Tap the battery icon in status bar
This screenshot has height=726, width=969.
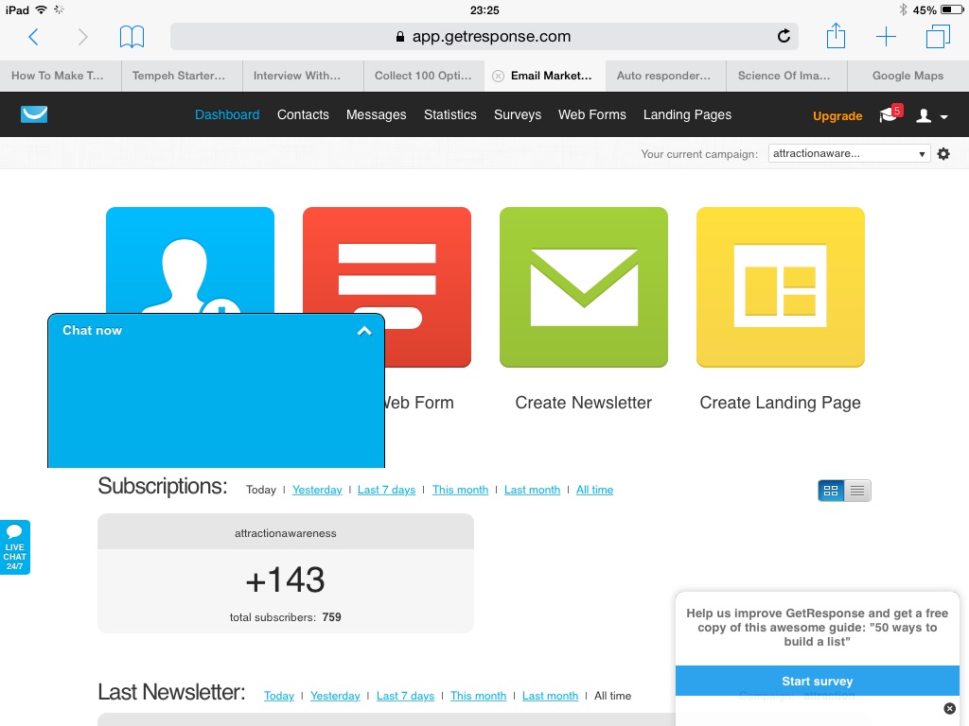pyautogui.click(x=952, y=9)
